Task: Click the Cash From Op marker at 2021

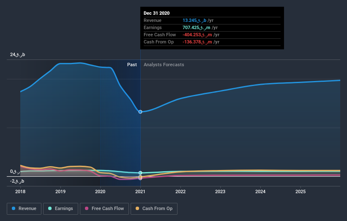Action: coord(140,177)
